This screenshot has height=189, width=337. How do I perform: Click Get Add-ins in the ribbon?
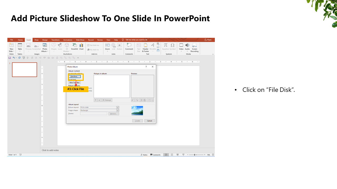[x=93, y=45]
